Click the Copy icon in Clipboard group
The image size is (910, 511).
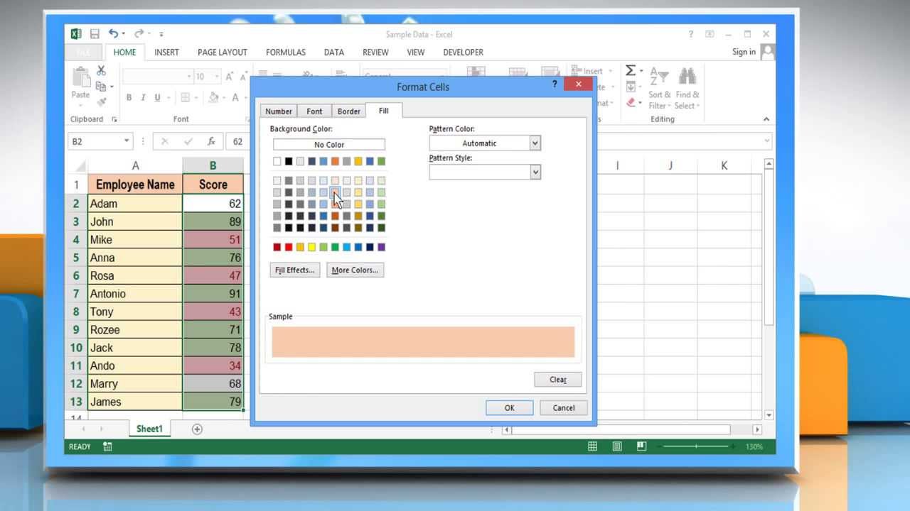101,87
